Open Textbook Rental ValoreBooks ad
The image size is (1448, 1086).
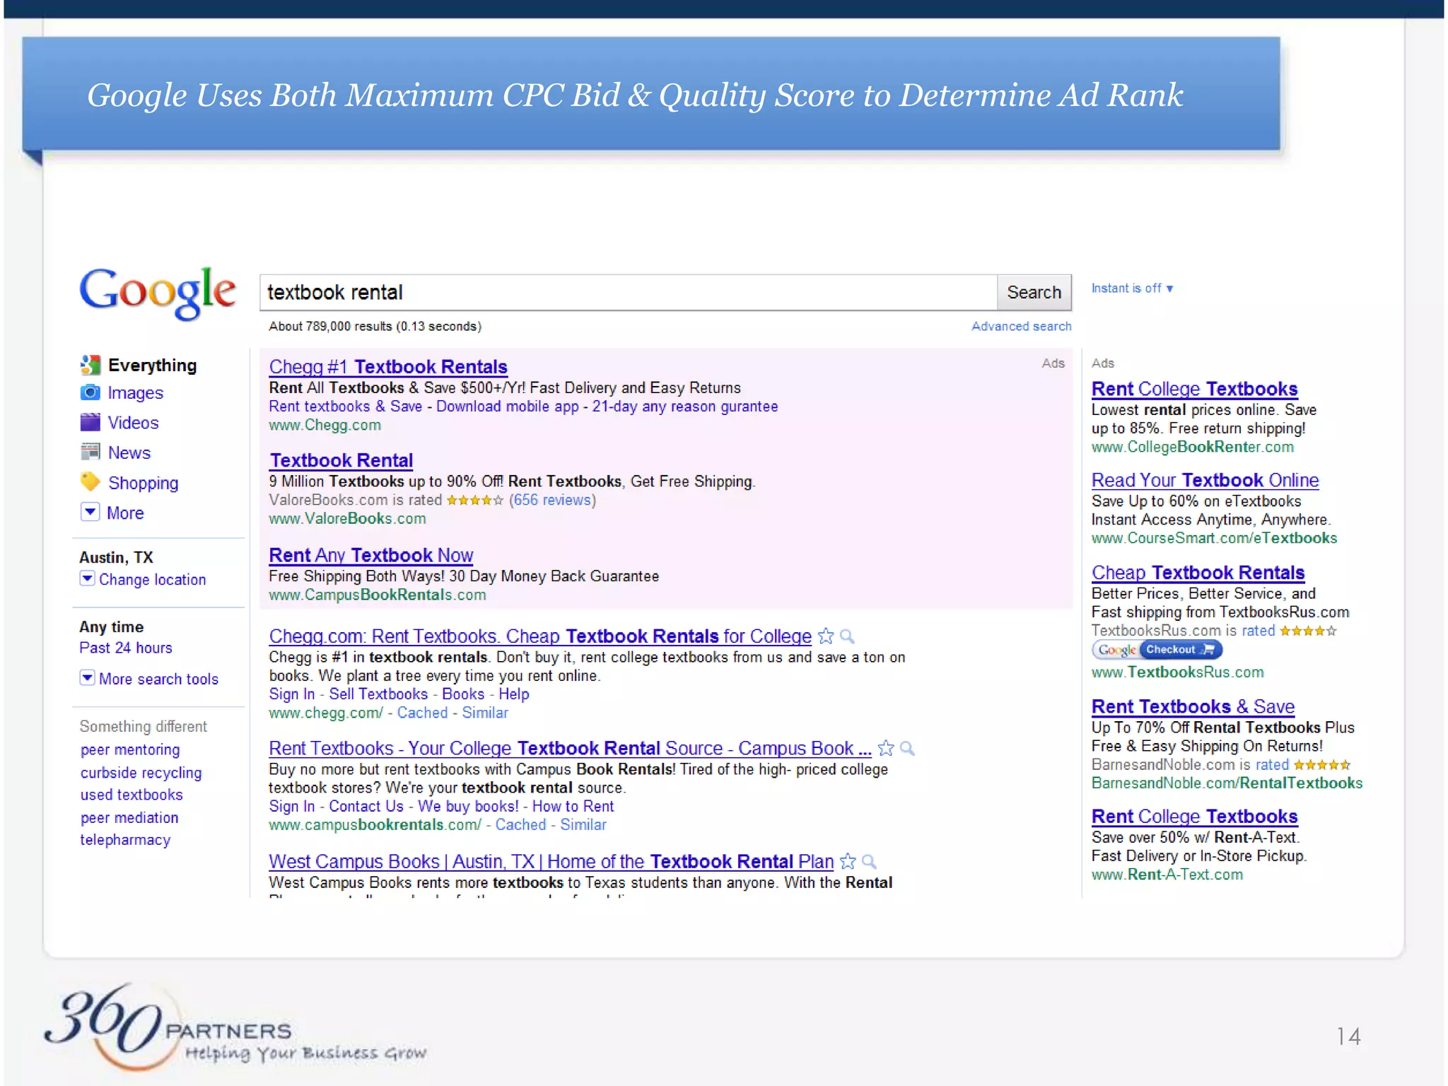341,460
